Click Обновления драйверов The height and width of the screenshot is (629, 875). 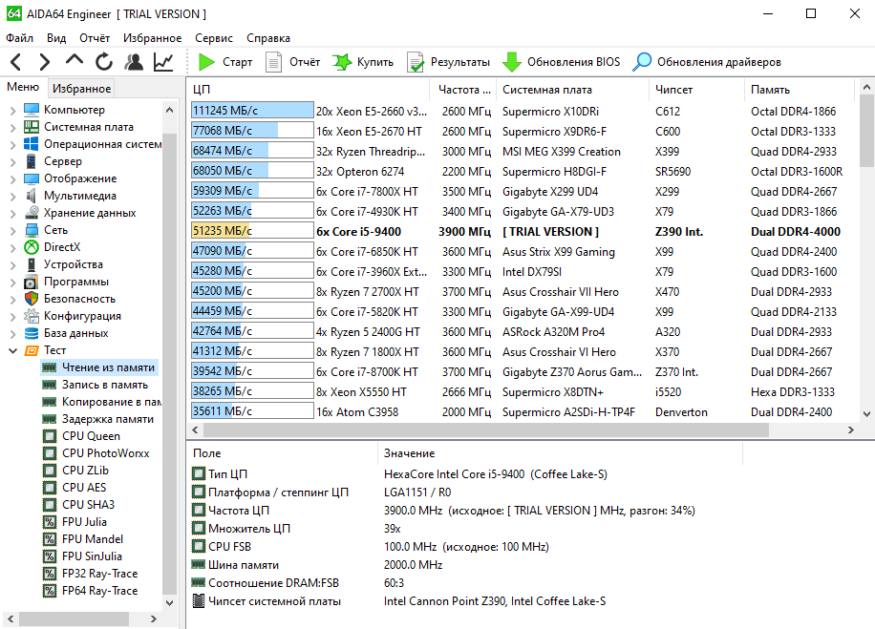[707, 62]
